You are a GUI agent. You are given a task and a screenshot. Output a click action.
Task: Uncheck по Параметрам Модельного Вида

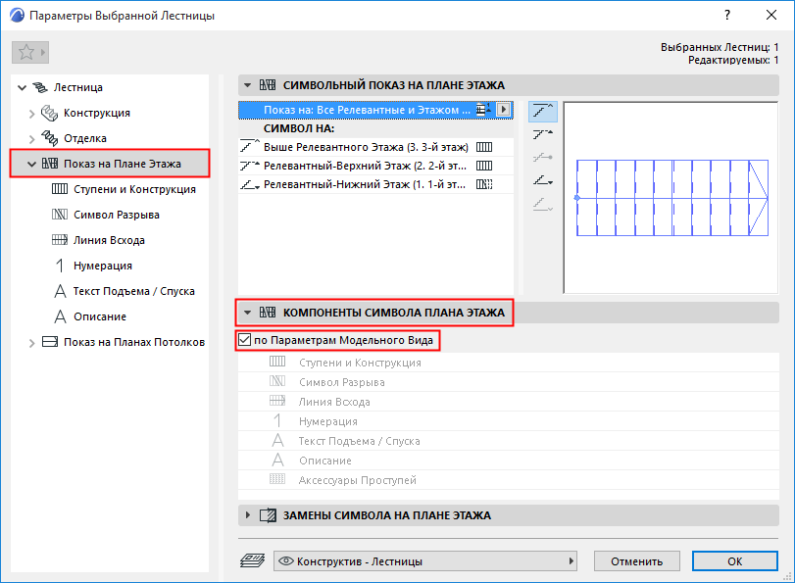click(245, 340)
